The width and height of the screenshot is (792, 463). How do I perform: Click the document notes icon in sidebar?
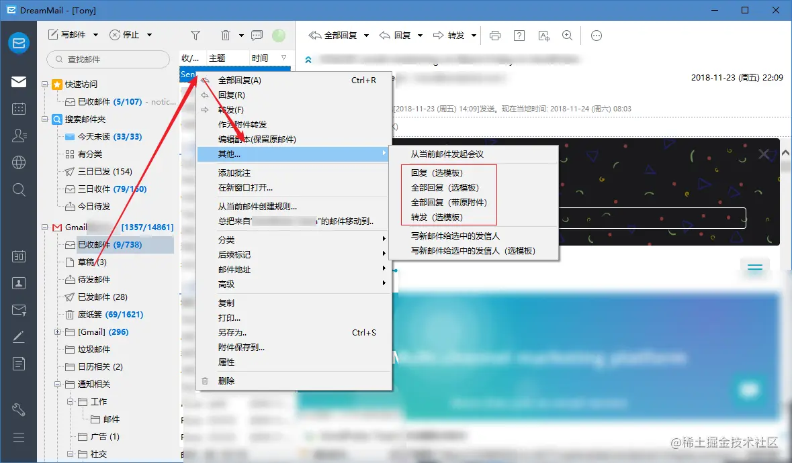19,364
